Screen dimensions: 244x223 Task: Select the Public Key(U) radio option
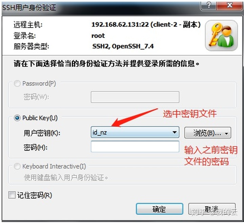pos(17,118)
